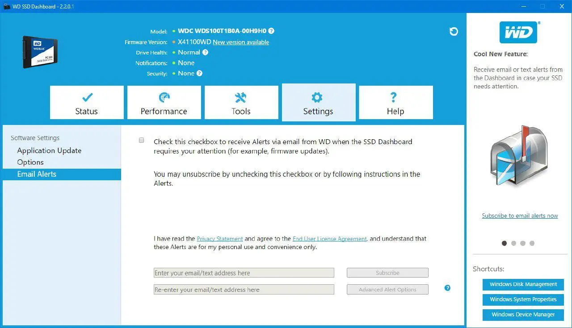Select Application Update in the sidebar

point(49,150)
